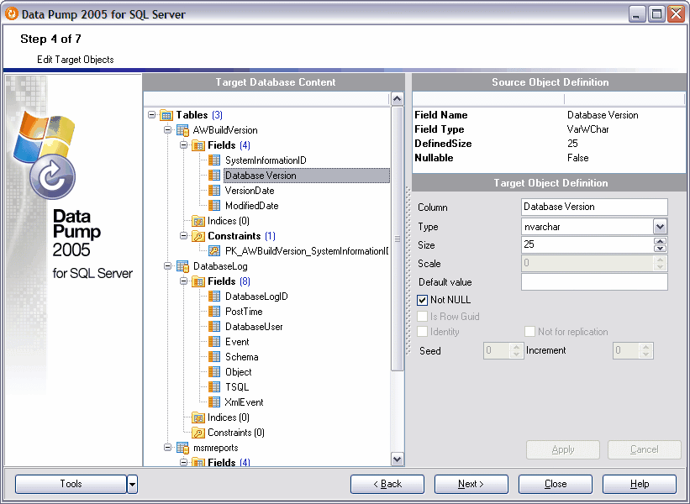Collapse the Fields (8) node
Image resolution: width=690 pixels, height=504 pixels.
[x=183, y=281]
